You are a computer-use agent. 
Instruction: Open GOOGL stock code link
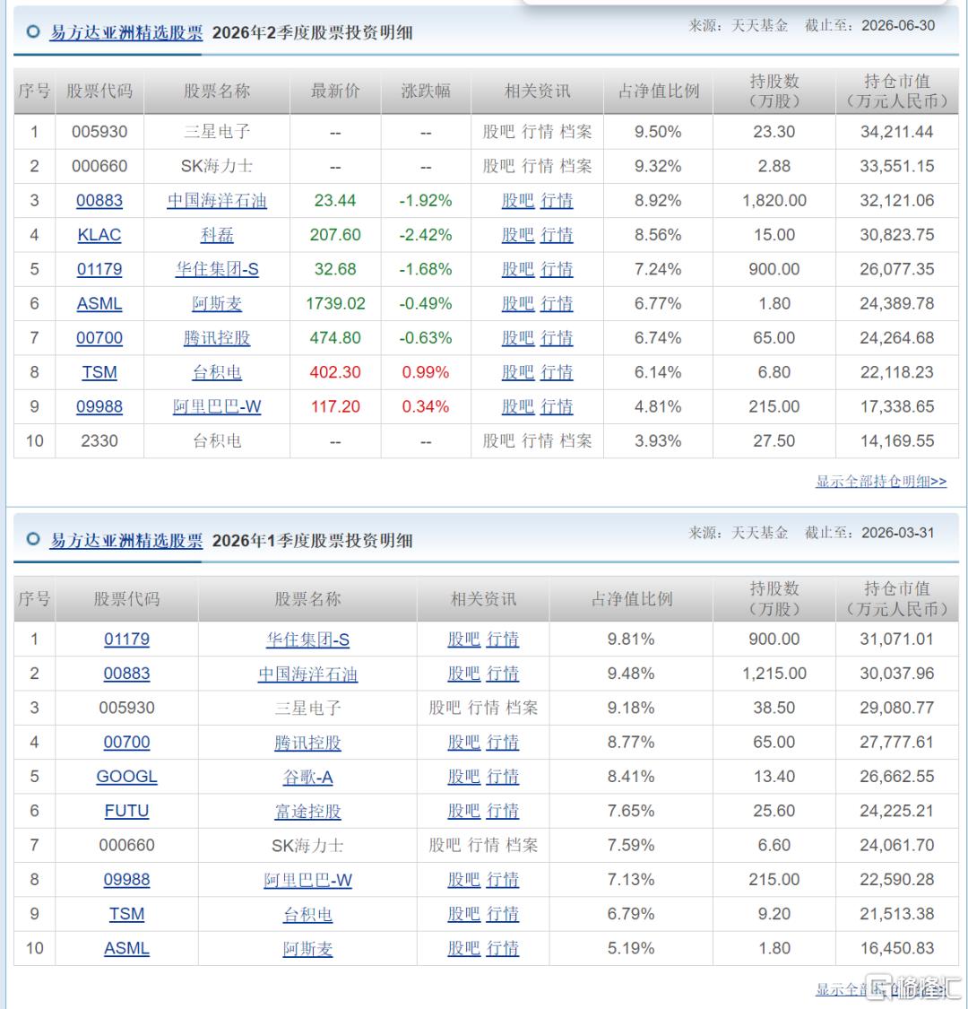click(x=126, y=777)
